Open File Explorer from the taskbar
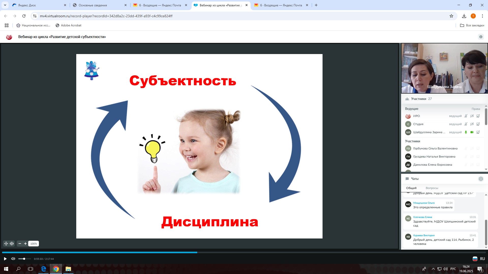The width and height of the screenshot is (488, 274). click(x=68, y=269)
